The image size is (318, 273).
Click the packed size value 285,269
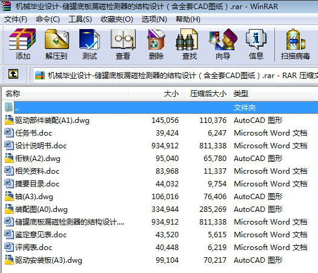tap(213, 209)
